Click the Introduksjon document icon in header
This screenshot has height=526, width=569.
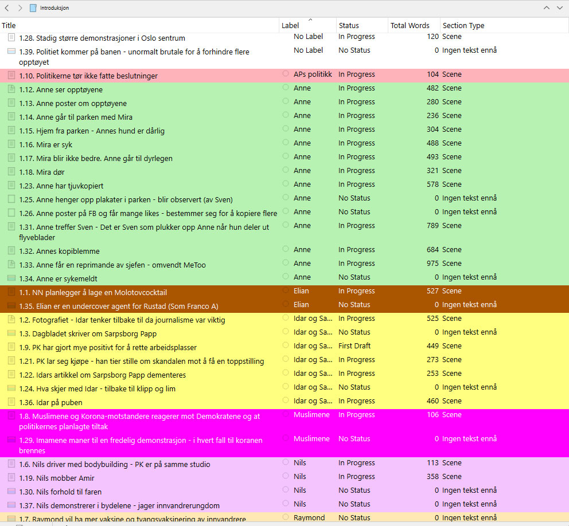33,7
